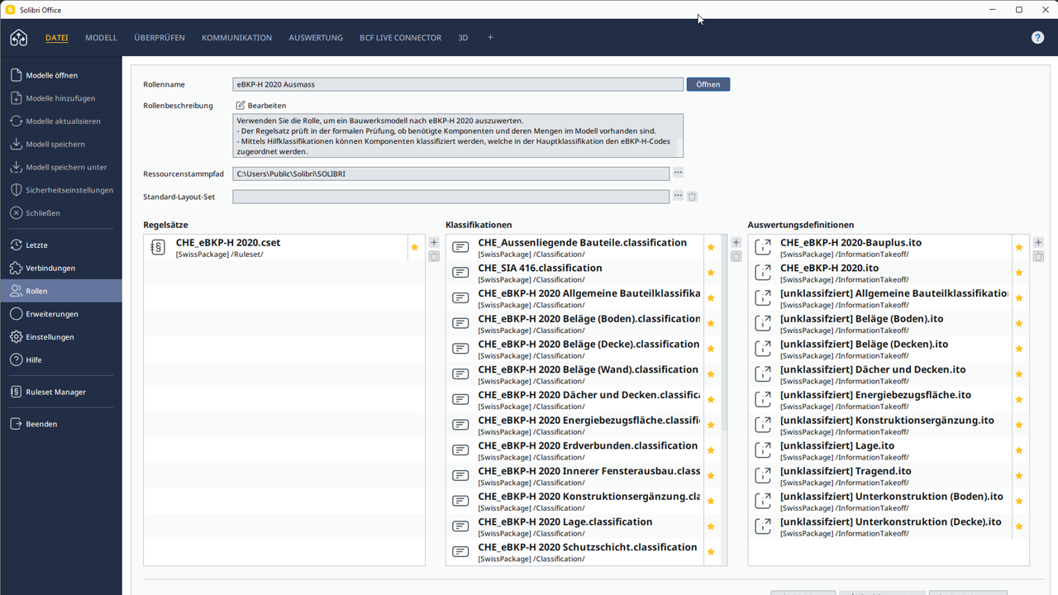Toggle star for CHE_SIA 416.classification
1058x595 pixels.
pyautogui.click(x=710, y=273)
